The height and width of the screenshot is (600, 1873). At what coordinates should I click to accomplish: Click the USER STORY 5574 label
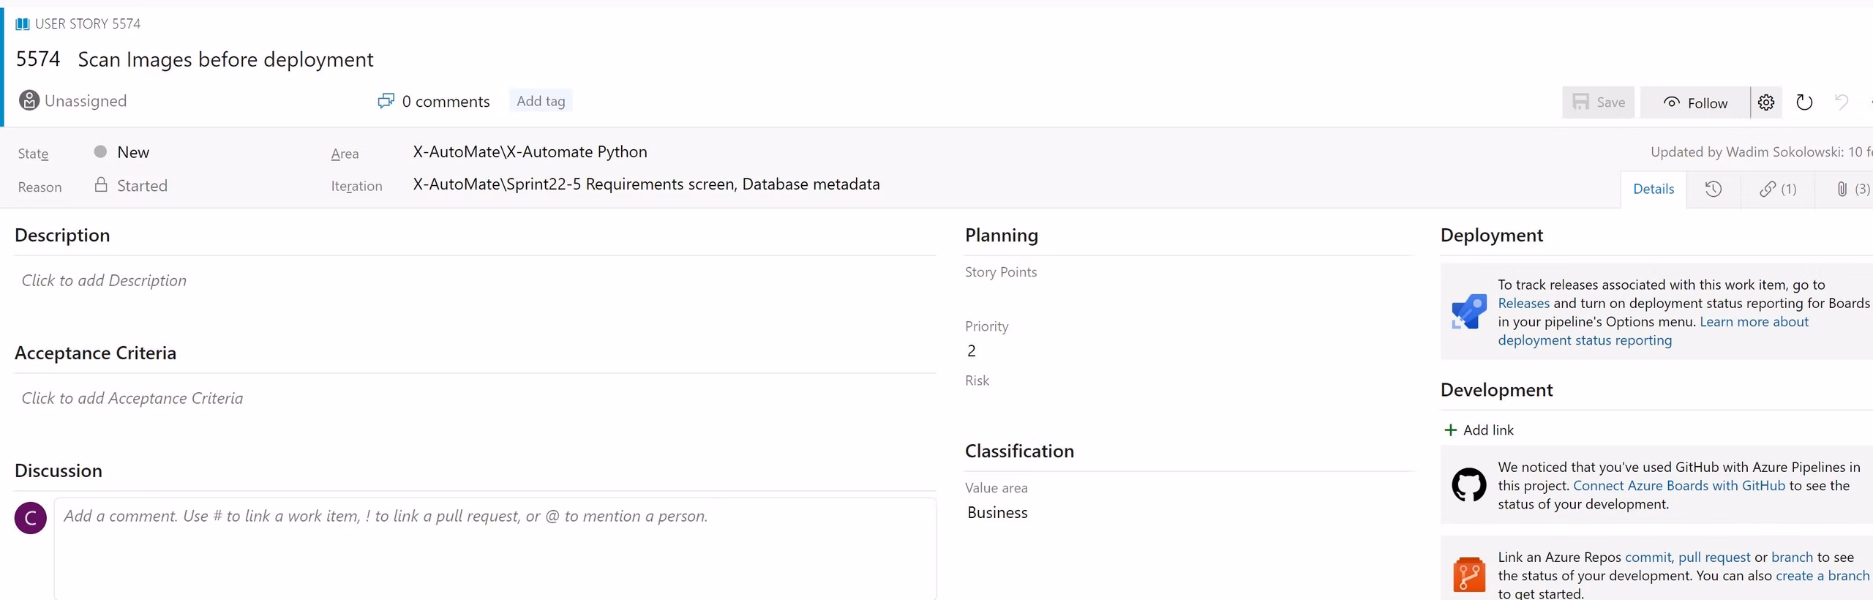pos(88,23)
